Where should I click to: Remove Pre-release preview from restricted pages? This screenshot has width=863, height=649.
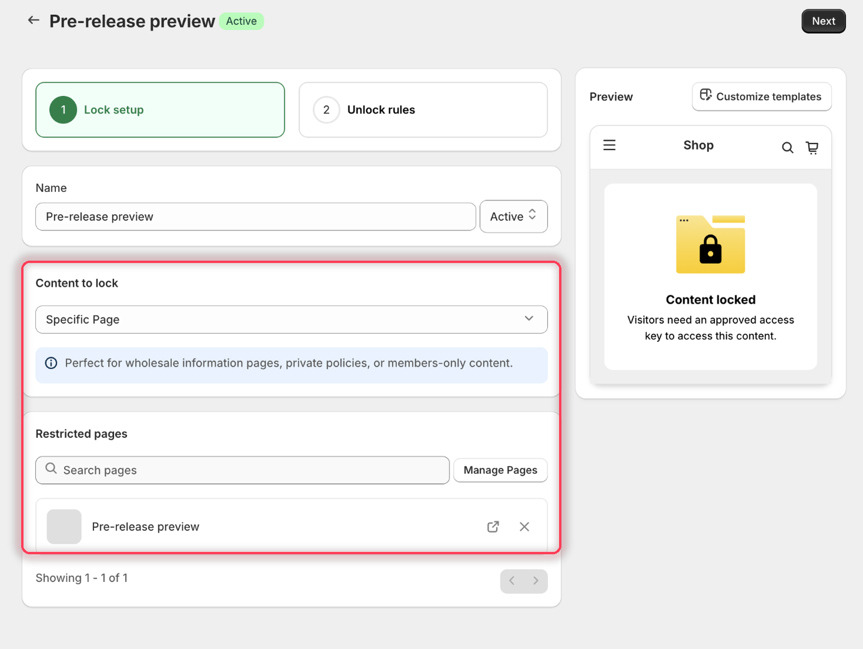(x=524, y=527)
